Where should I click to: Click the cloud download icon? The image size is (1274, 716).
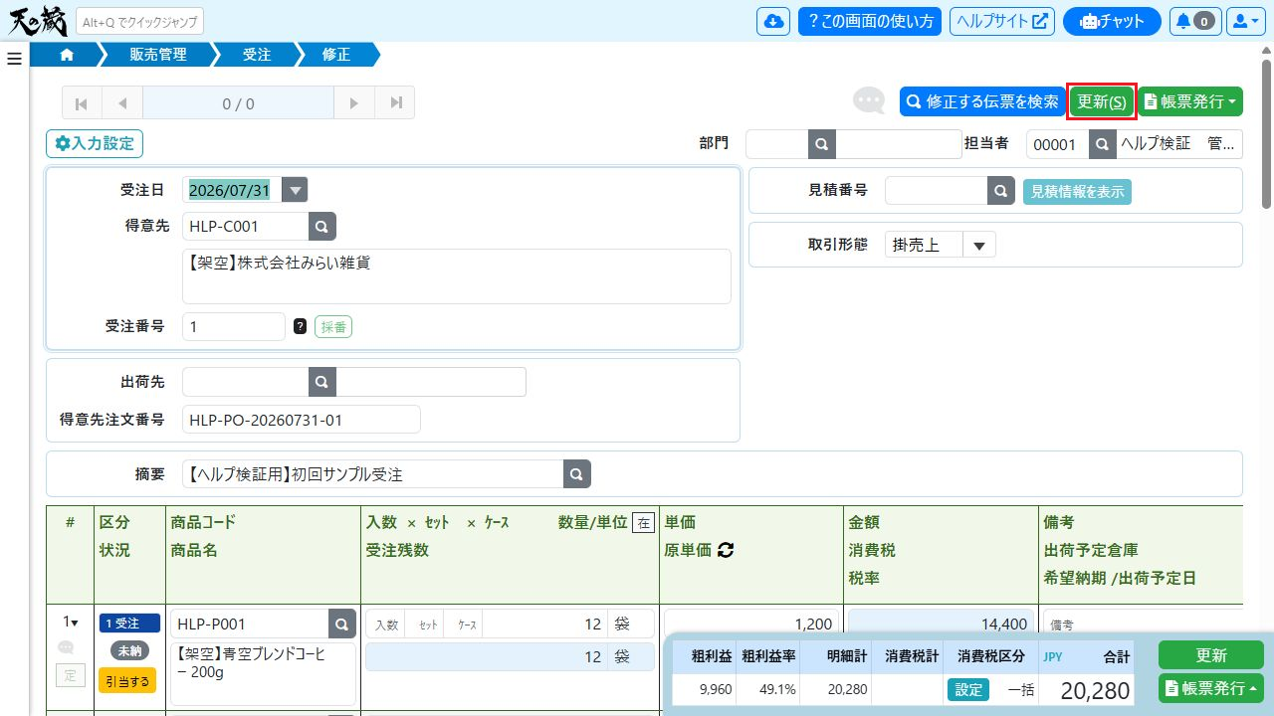(x=773, y=21)
